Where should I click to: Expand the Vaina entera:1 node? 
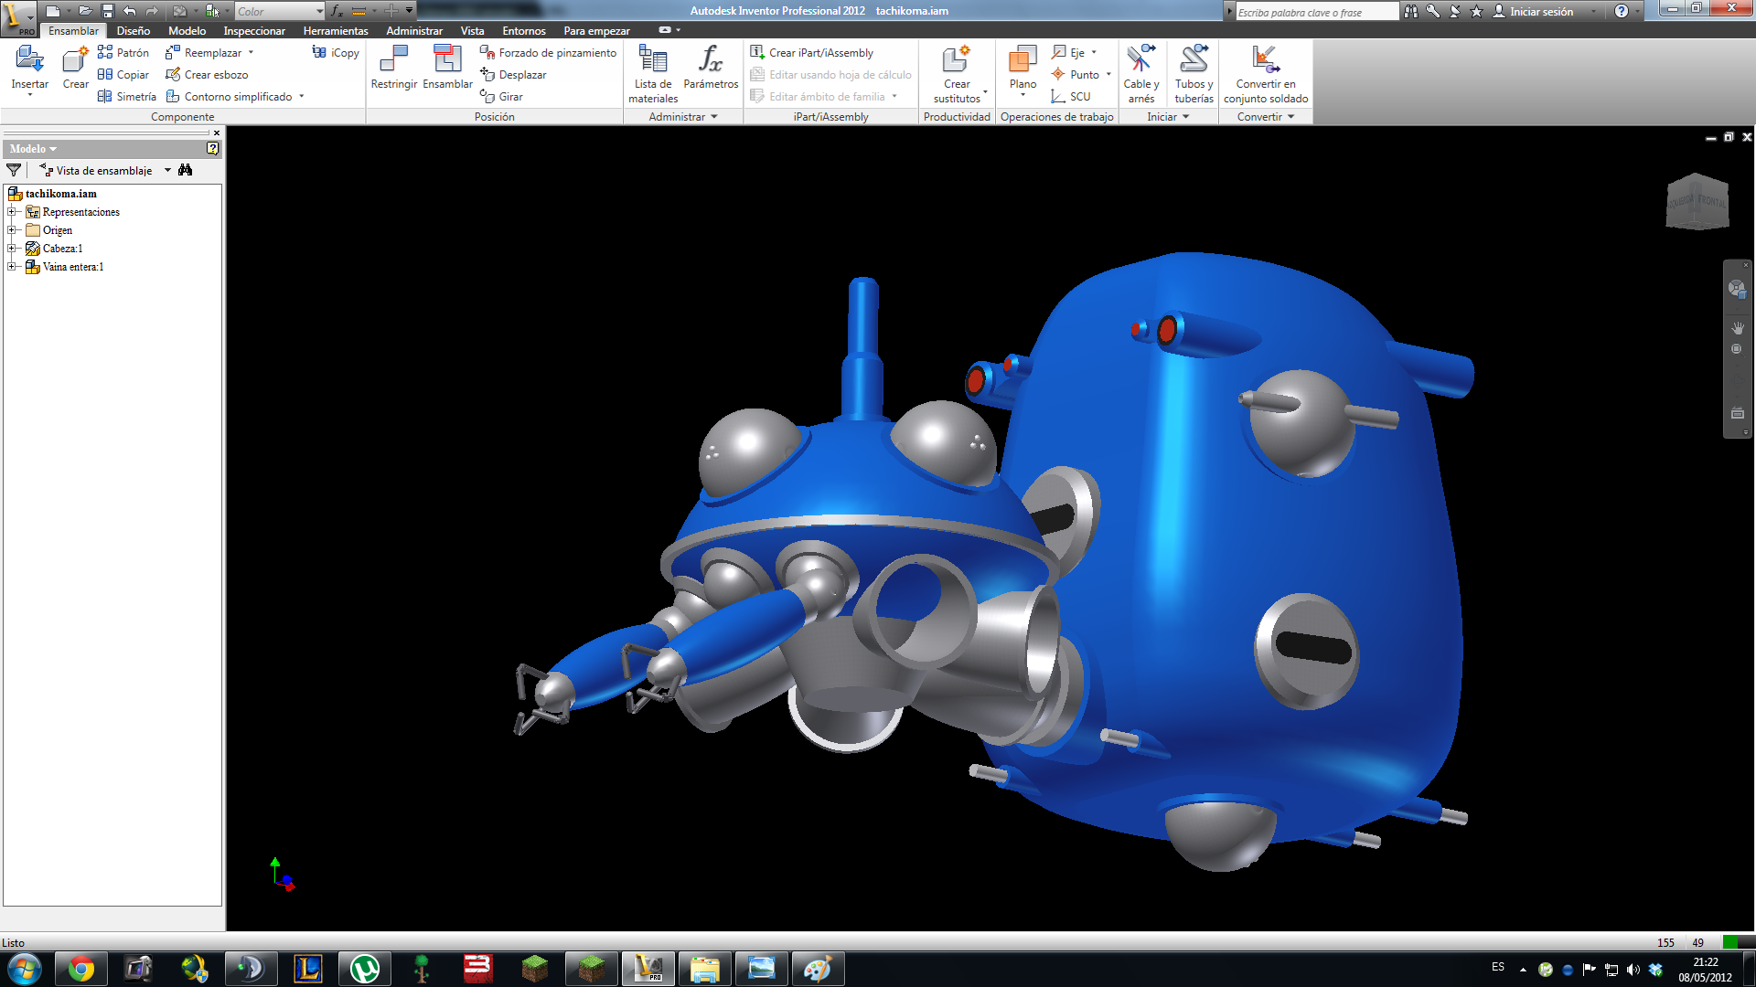12,267
